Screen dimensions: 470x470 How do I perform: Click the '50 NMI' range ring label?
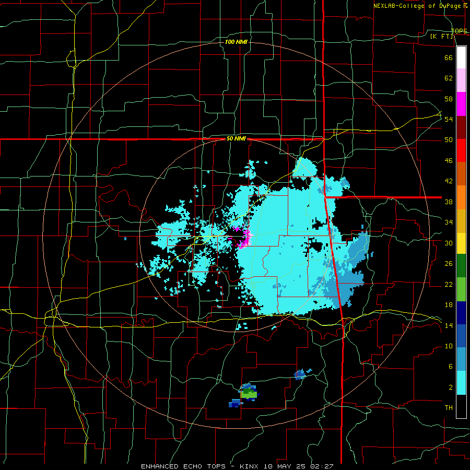click(236, 138)
